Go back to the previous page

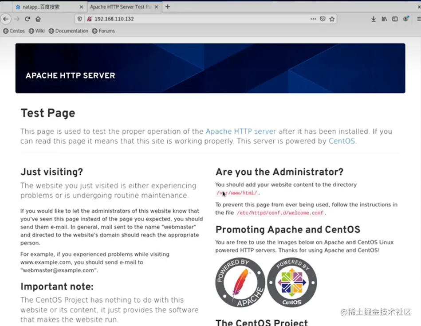[x=6, y=19]
